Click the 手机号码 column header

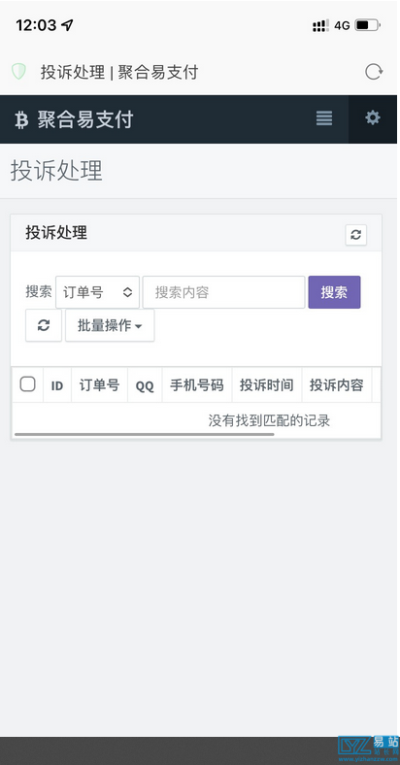196,385
